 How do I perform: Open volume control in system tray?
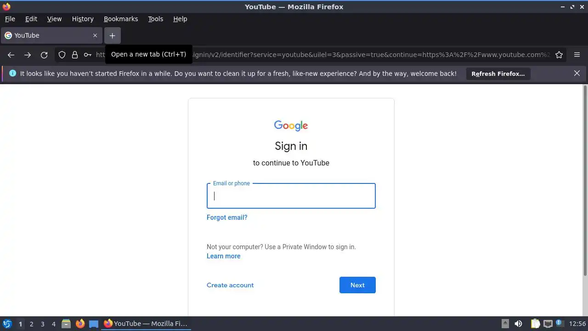pos(519,324)
